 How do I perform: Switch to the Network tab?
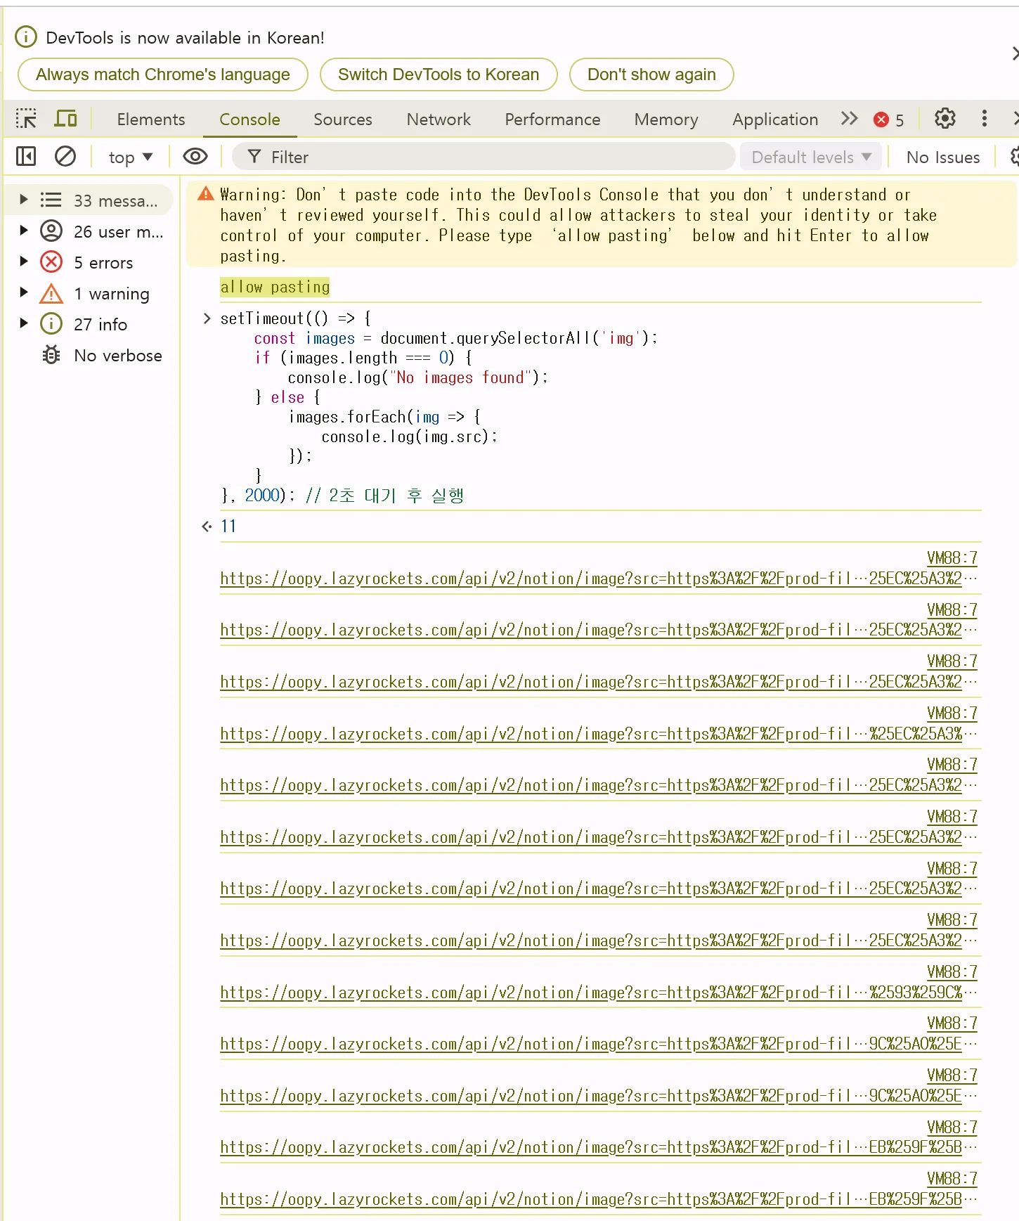tap(439, 119)
